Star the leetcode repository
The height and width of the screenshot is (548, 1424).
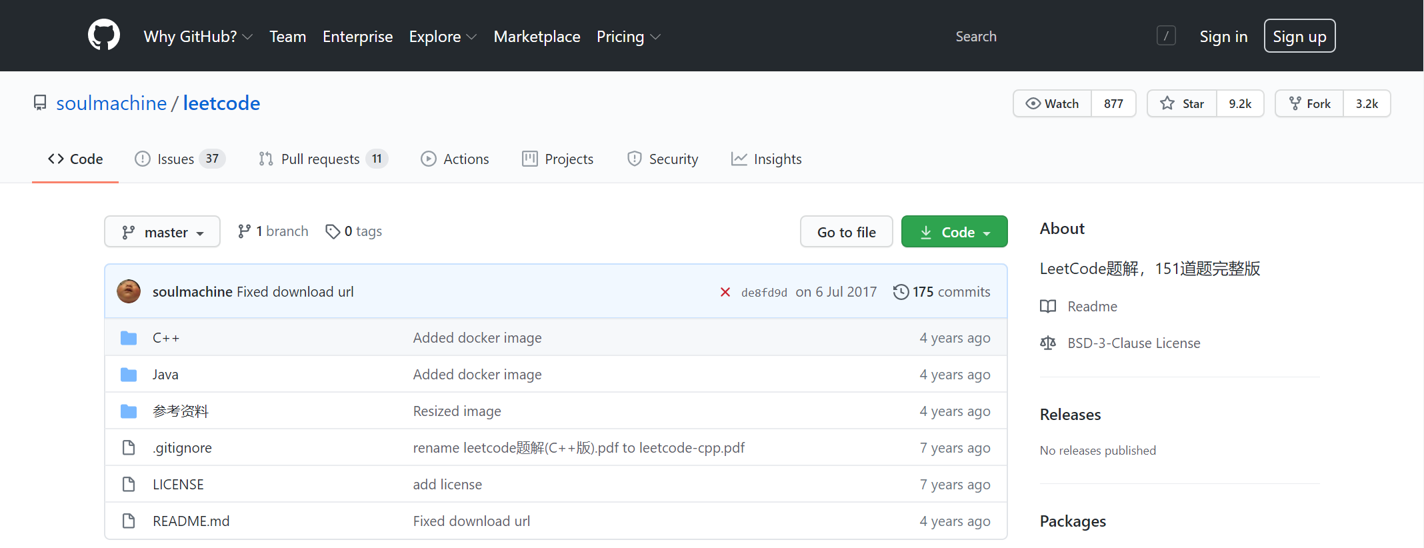1182,103
